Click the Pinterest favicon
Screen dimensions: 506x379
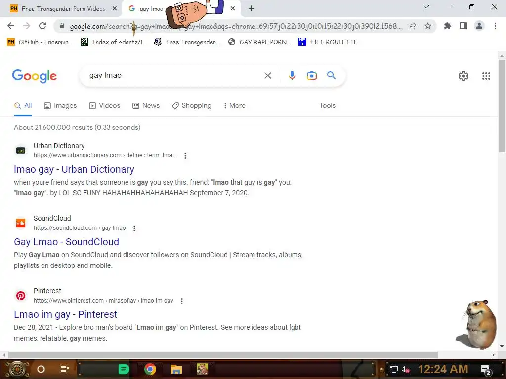pyautogui.click(x=21, y=296)
